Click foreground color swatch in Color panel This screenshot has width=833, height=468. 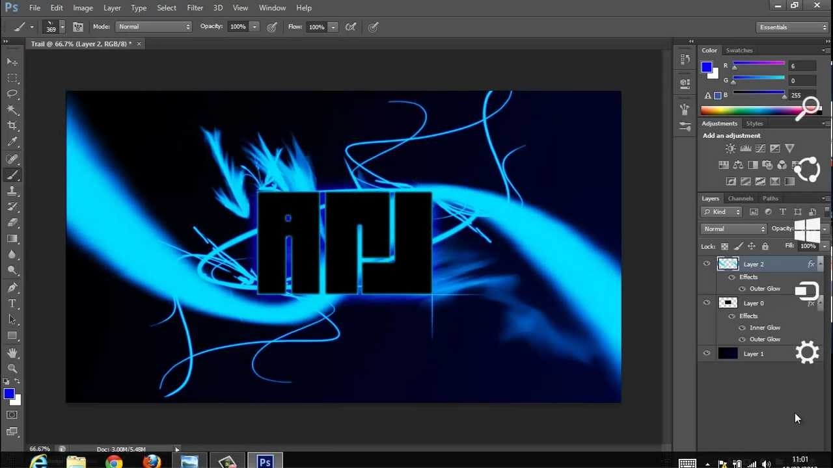click(707, 68)
